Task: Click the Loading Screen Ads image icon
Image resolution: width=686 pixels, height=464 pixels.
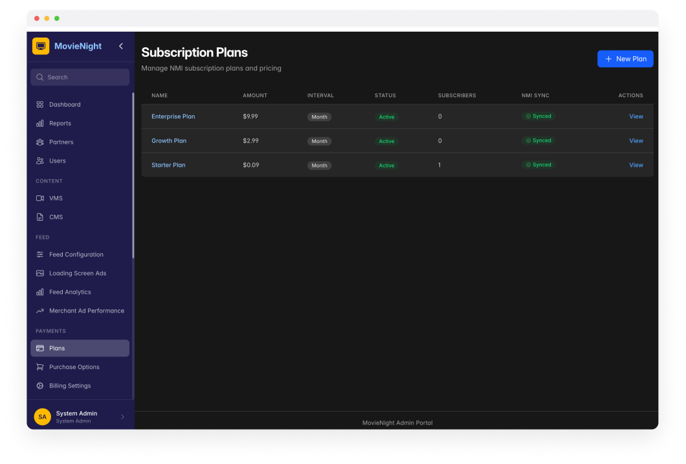Action: click(x=40, y=273)
